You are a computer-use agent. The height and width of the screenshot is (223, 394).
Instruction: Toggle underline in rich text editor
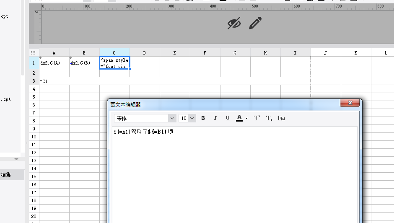point(228,118)
